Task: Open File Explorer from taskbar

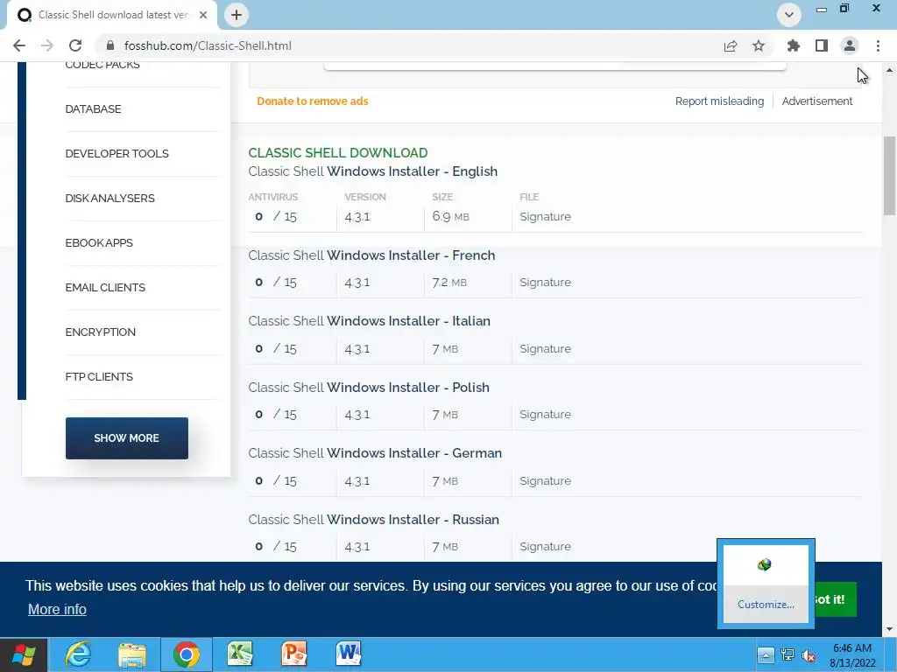Action: tap(132, 654)
